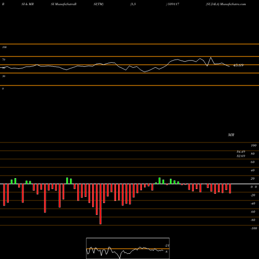Viewport: 259px width, 259px height.
Task: Click the highest spike on RSI line
Action: (x=211, y=57)
